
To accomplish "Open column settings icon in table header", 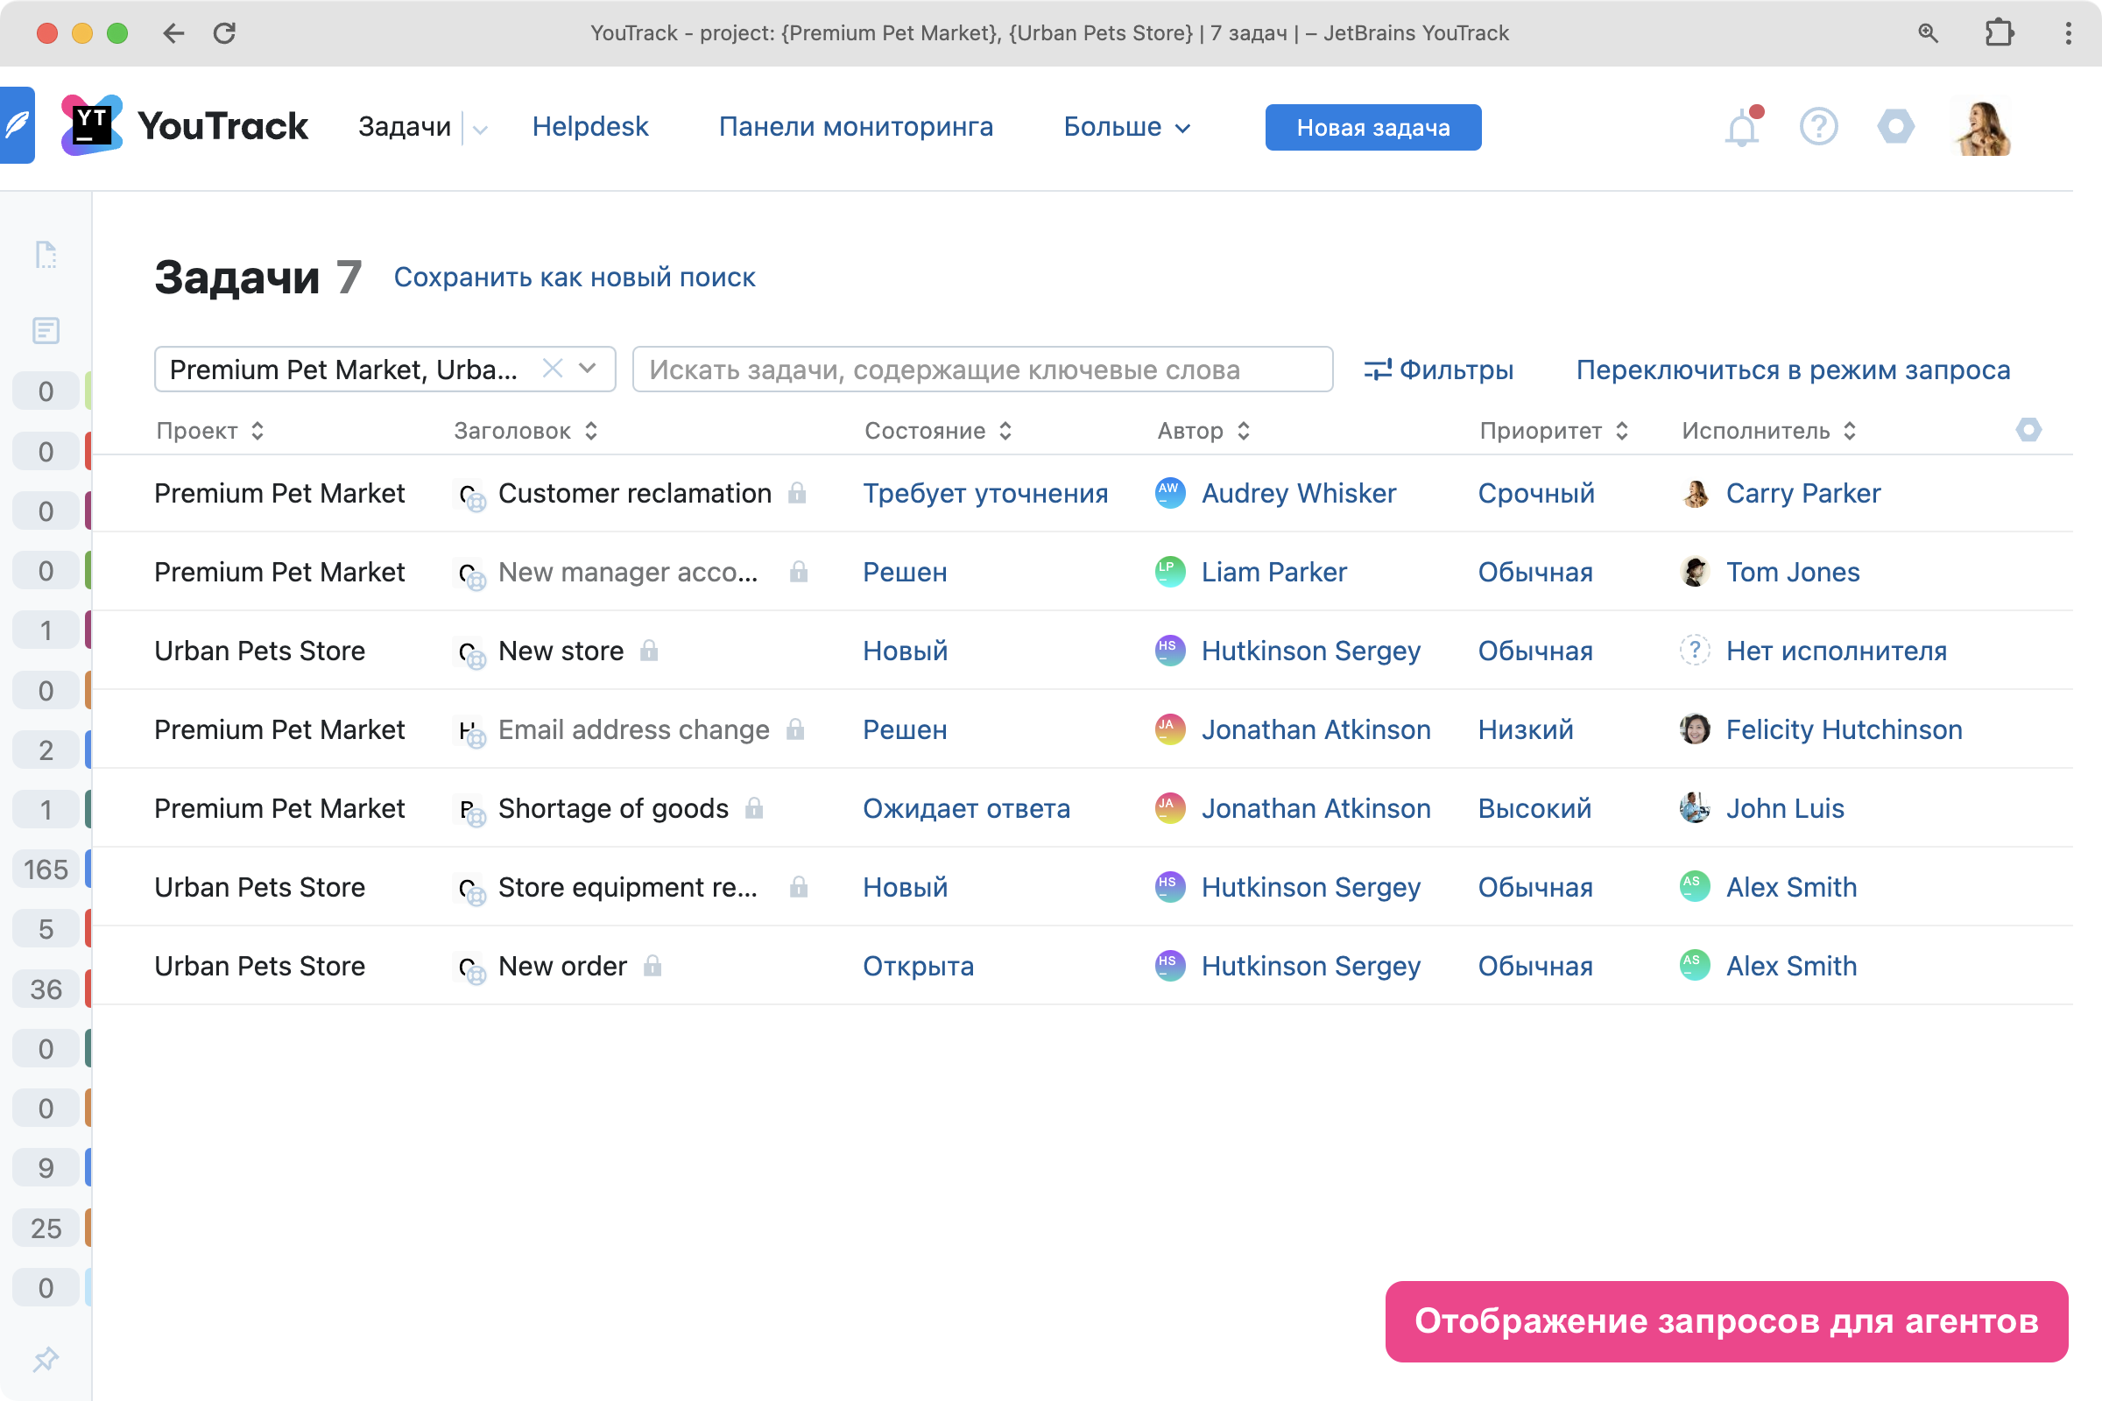I will [2028, 430].
